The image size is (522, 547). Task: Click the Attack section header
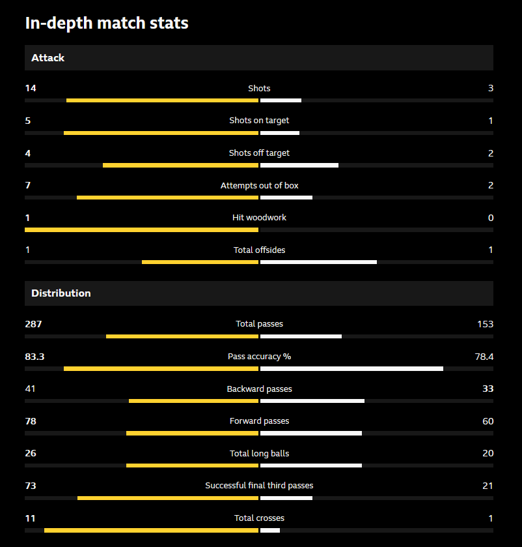pos(48,58)
